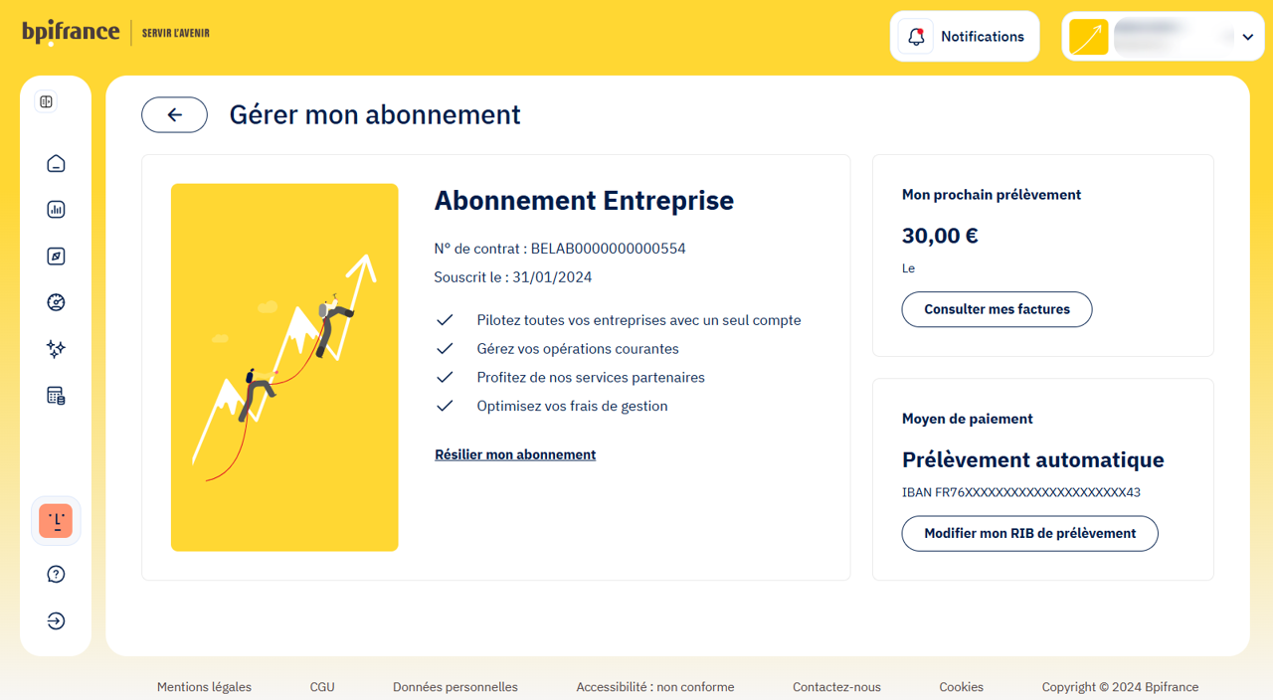Open the Notifications button
Viewport: 1273px width, 700px height.
point(965,37)
